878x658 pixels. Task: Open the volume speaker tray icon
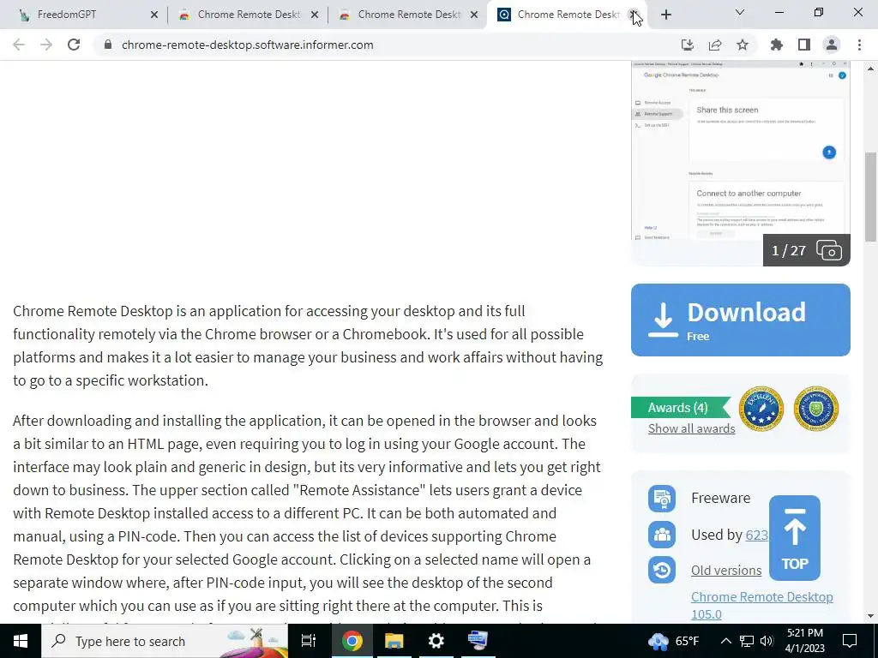[x=767, y=641]
